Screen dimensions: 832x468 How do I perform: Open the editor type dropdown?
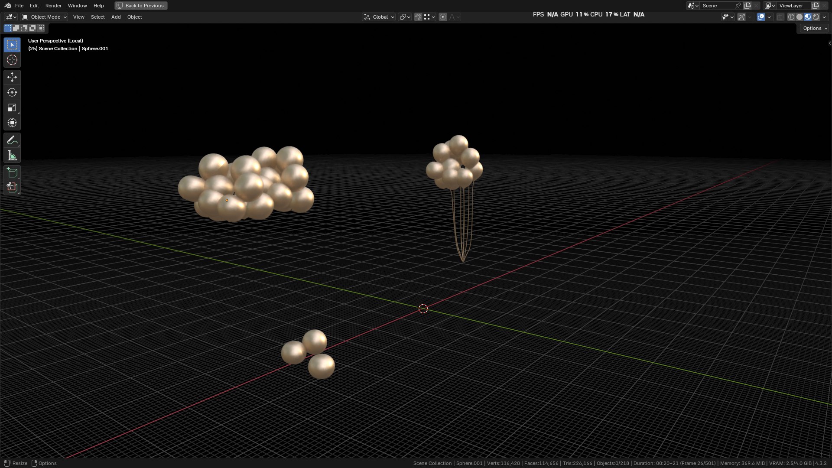point(11,17)
